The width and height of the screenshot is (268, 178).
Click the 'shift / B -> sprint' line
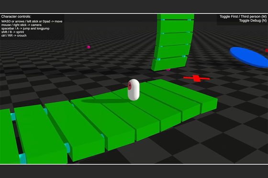coord(12,32)
